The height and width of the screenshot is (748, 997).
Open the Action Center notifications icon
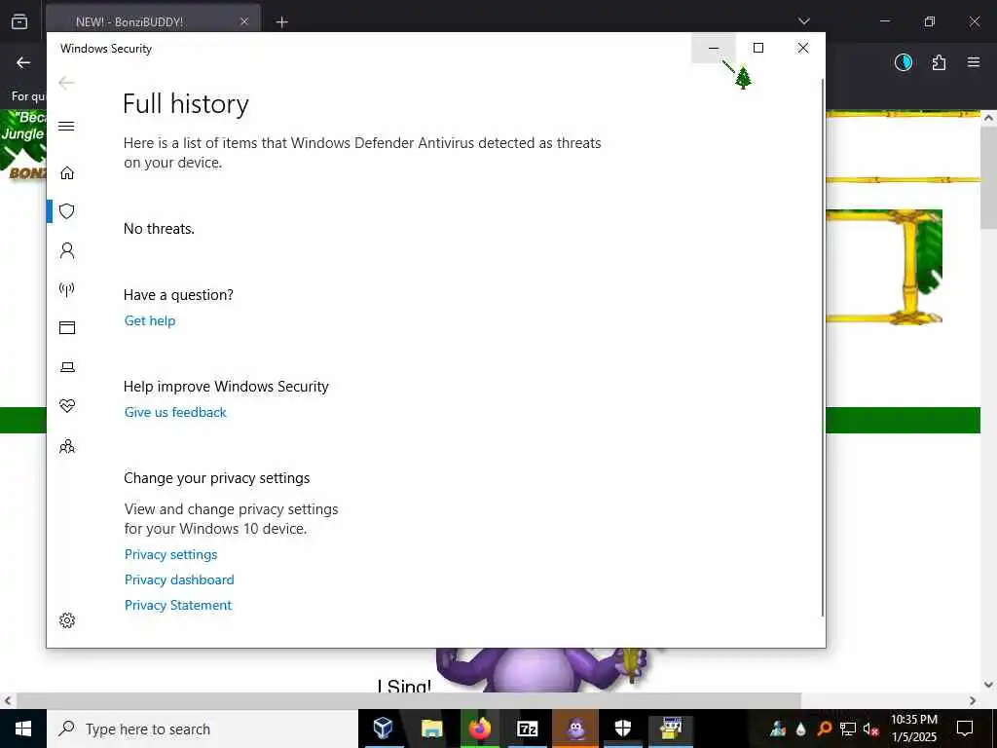(965, 729)
